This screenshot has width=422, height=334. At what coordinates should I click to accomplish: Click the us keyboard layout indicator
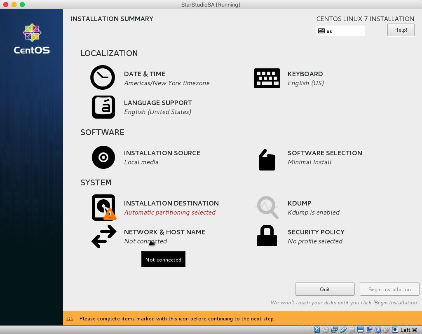(x=341, y=31)
